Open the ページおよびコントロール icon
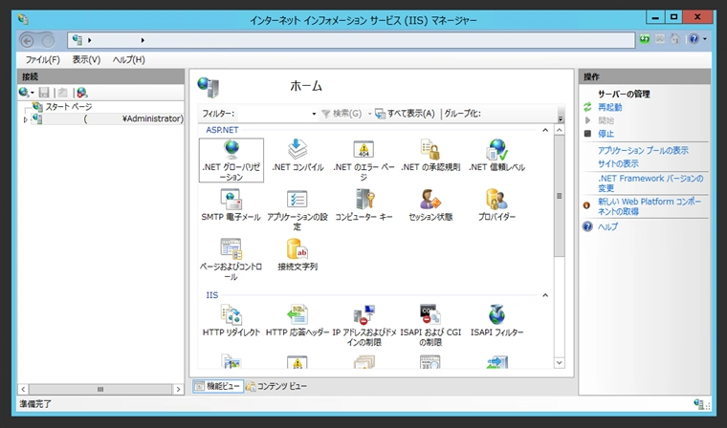 pos(231,260)
